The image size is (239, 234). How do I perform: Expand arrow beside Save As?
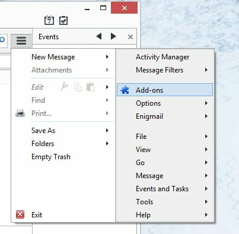[x=107, y=130]
